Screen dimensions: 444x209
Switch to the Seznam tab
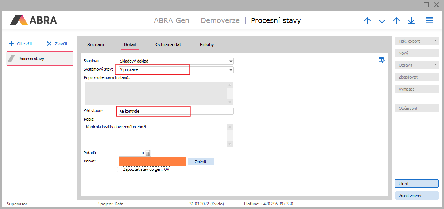[x=96, y=45]
